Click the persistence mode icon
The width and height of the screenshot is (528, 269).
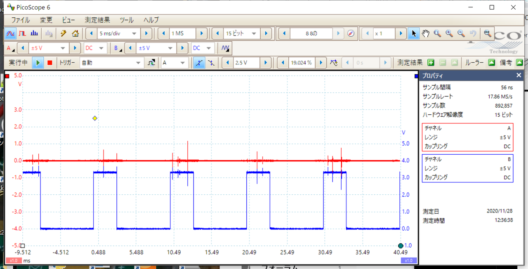(23, 33)
